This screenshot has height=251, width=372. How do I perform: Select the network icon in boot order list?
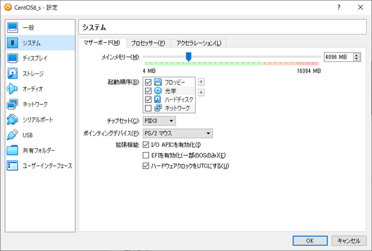[x=158, y=108]
